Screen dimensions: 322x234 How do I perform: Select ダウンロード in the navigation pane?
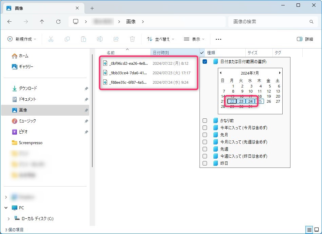click(28, 89)
